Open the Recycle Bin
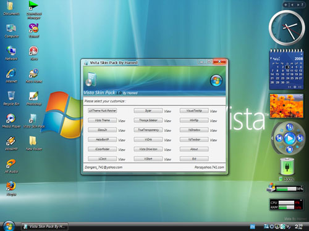The image size is (309, 231). tap(11, 99)
